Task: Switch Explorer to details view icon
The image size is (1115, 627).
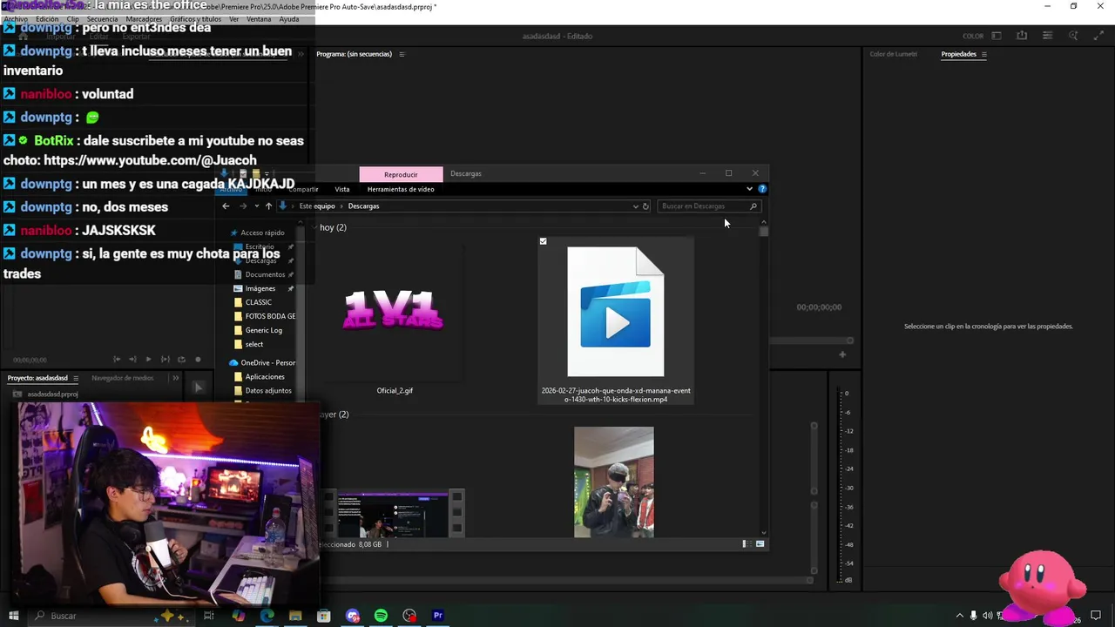Action: point(746,544)
